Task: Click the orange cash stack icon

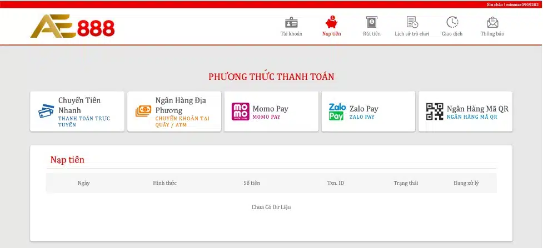Action: click(x=143, y=112)
